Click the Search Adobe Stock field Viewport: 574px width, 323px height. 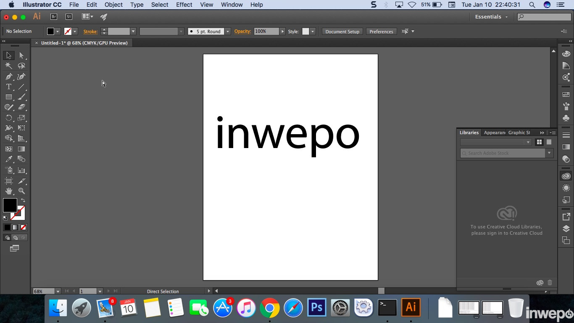point(503,153)
